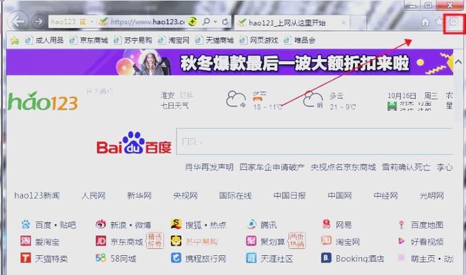Open the 唯品会 bookmark
This screenshot has width=466, height=275.
pyautogui.click(x=300, y=40)
